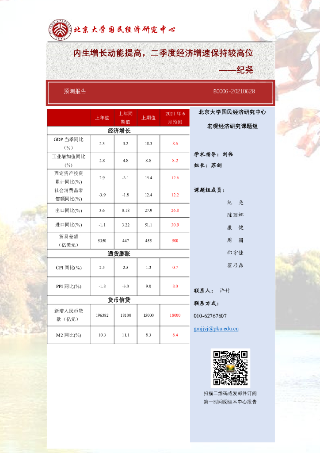Click the Peking University round seal logo

(x=60, y=30)
